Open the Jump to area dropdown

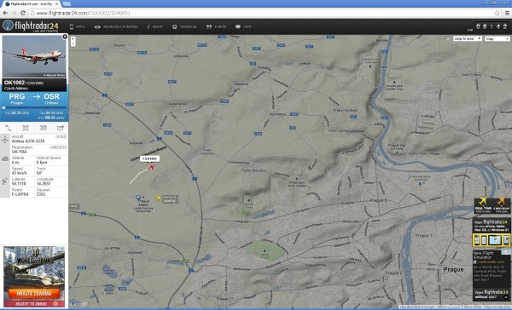468,38
